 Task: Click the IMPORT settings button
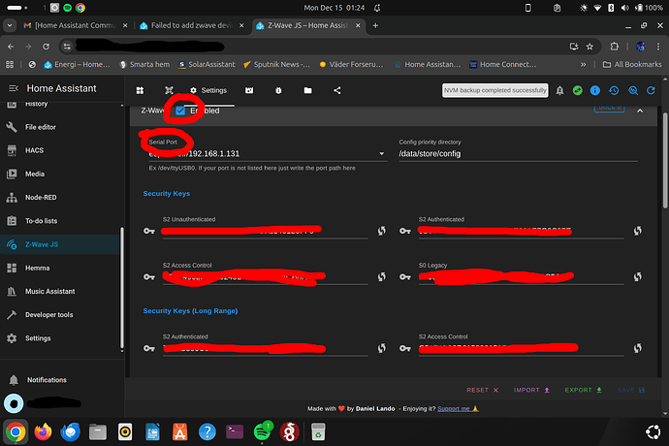coord(531,390)
